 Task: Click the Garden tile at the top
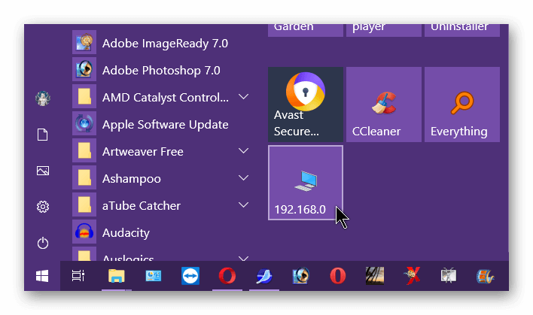[306, 30]
